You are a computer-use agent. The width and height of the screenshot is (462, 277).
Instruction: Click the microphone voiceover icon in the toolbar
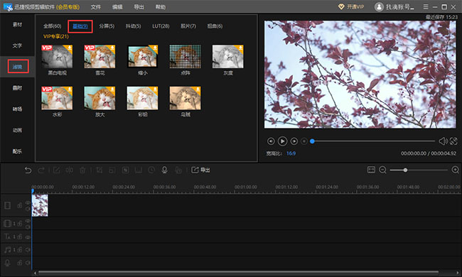click(164, 170)
